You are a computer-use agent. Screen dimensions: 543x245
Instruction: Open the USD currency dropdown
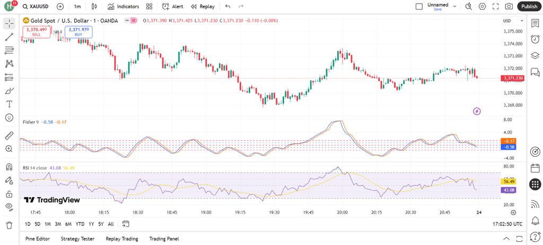(513, 21)
